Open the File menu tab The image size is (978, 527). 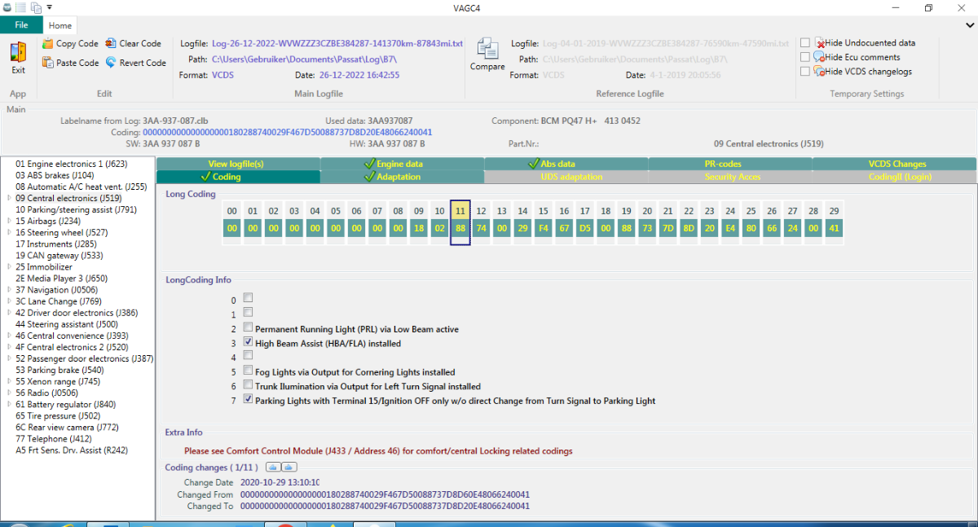(x=21, y=25)
